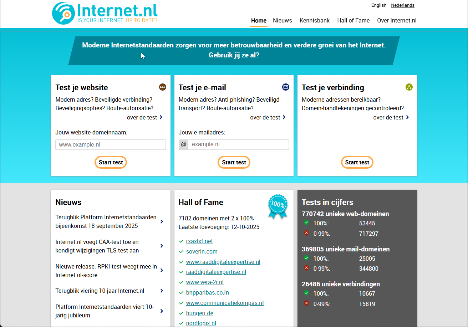
Task: Click the red shield icon under unique web-domeinen
Action: 306,233
